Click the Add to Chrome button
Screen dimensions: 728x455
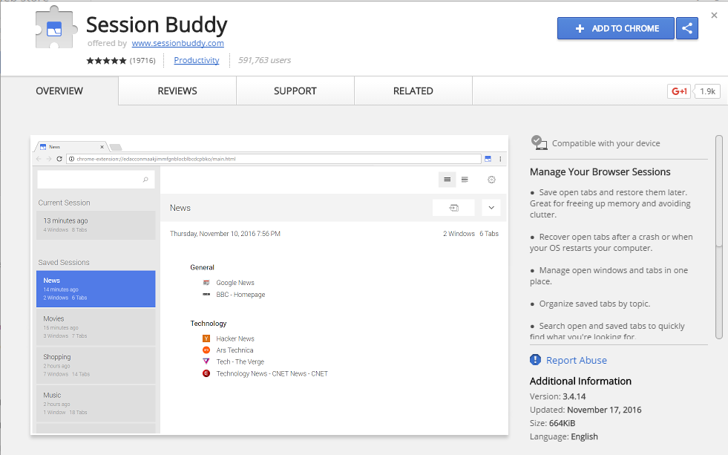(x=616, y=28)
